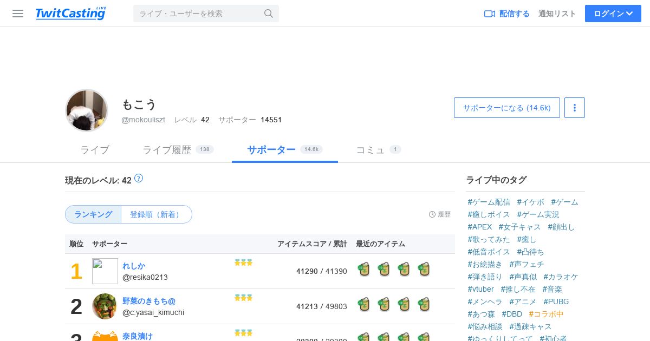Open #イケボ tag
The height and width of the screenshot is (341, 650).
pos(531,202)
